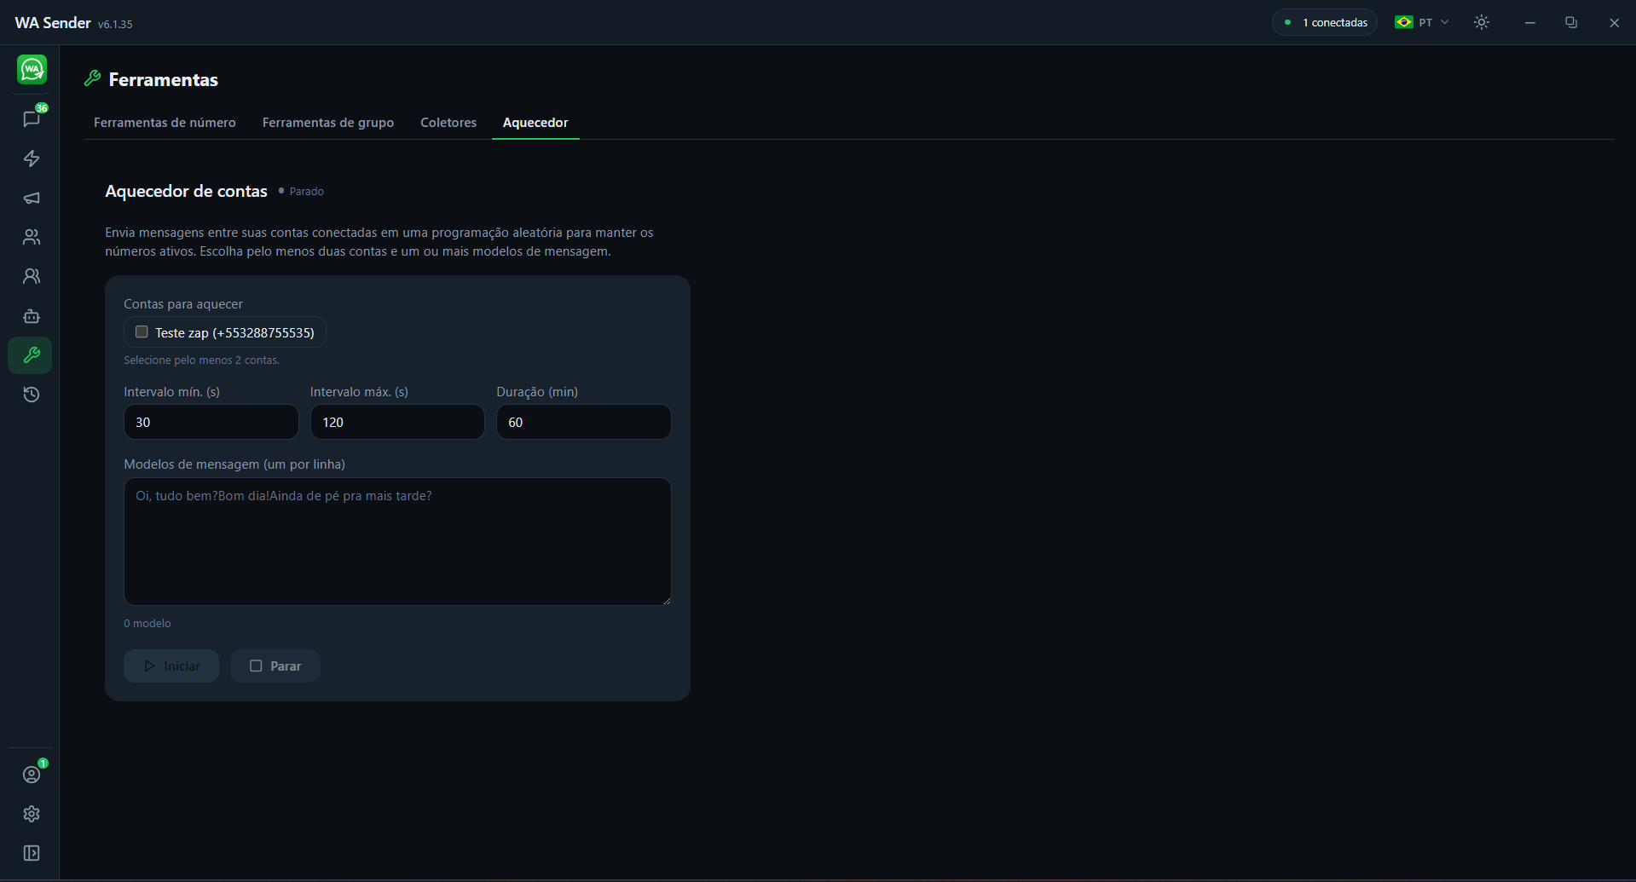This screenshot has width=1636, height=882.
Task: Select the wrench tools icon in sidebar
Action: [31, 355]
